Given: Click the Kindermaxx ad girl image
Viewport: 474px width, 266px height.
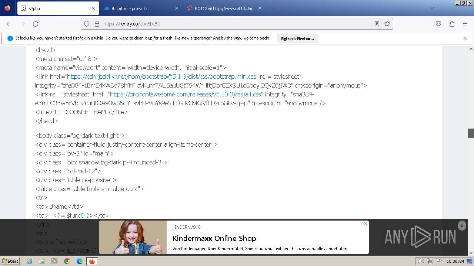Looking at the screenshot, I should 133,237.
